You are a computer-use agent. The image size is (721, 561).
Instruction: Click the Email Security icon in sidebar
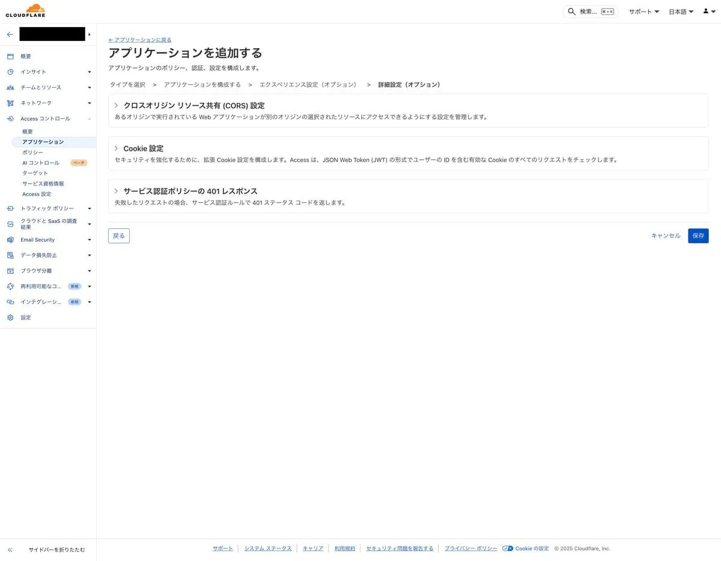point(10,240)
